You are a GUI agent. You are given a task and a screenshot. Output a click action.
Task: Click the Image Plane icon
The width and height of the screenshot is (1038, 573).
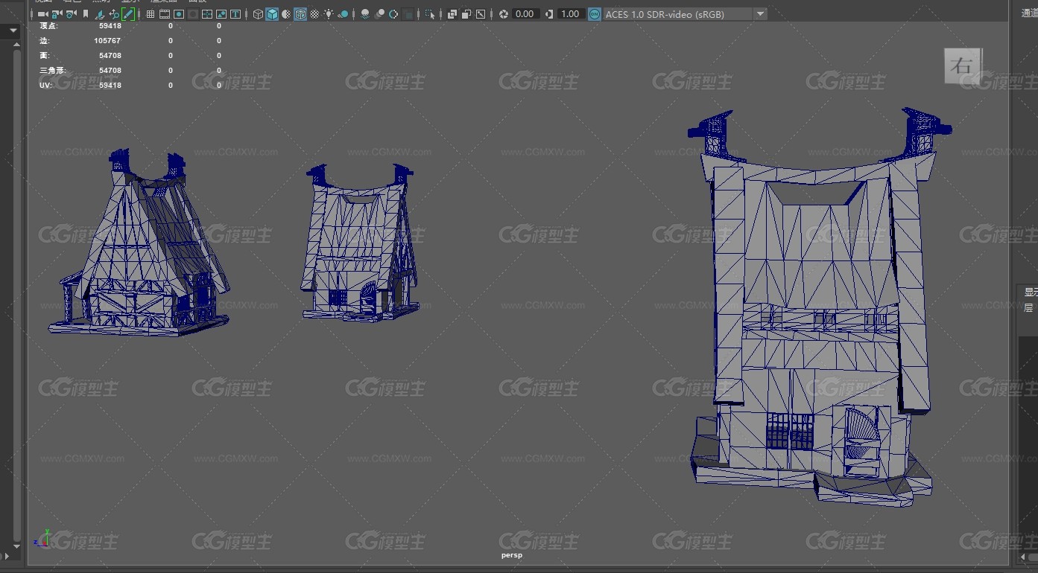coord(100,14)
